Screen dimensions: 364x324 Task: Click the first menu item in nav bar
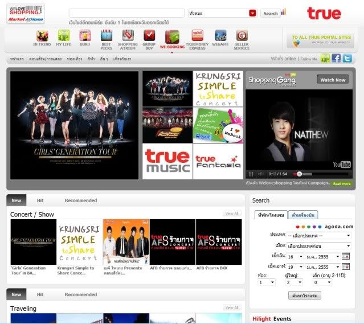pos(17,59)
